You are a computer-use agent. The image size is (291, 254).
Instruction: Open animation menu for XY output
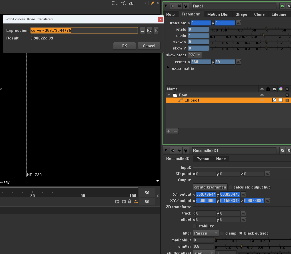click(244, 194)
